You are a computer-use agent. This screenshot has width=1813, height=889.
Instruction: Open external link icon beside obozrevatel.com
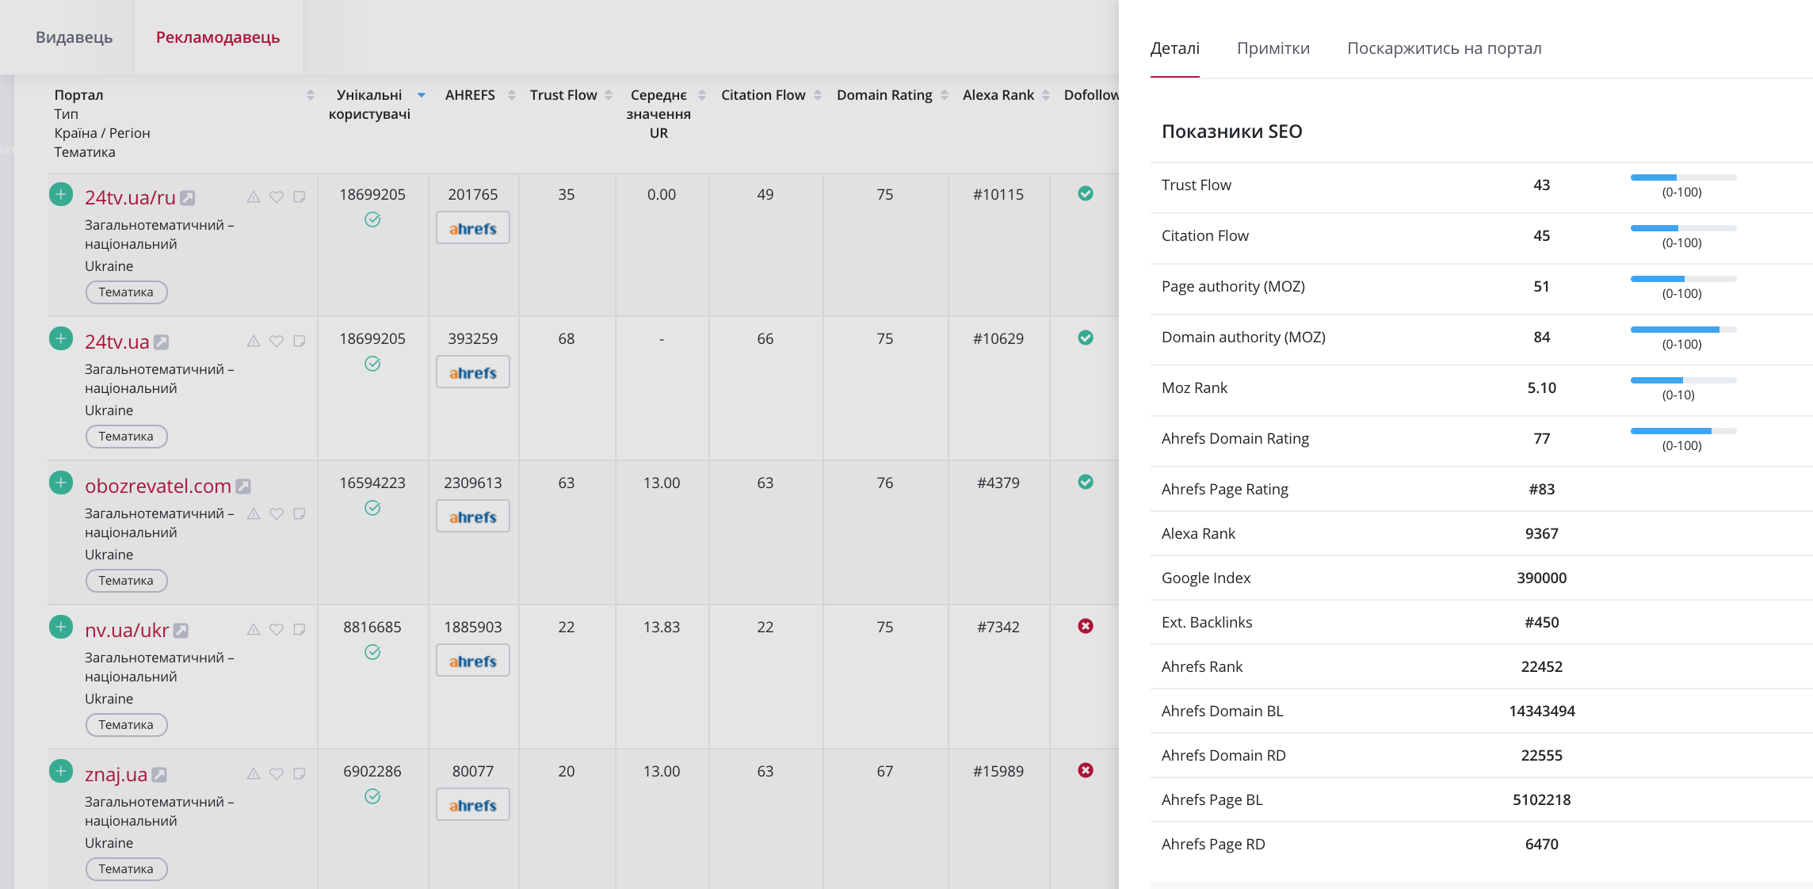[x=243, y=486]
